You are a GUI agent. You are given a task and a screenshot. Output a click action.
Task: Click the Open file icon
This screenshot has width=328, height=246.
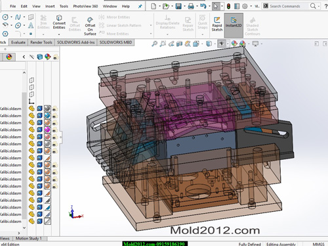coord(166,6)
